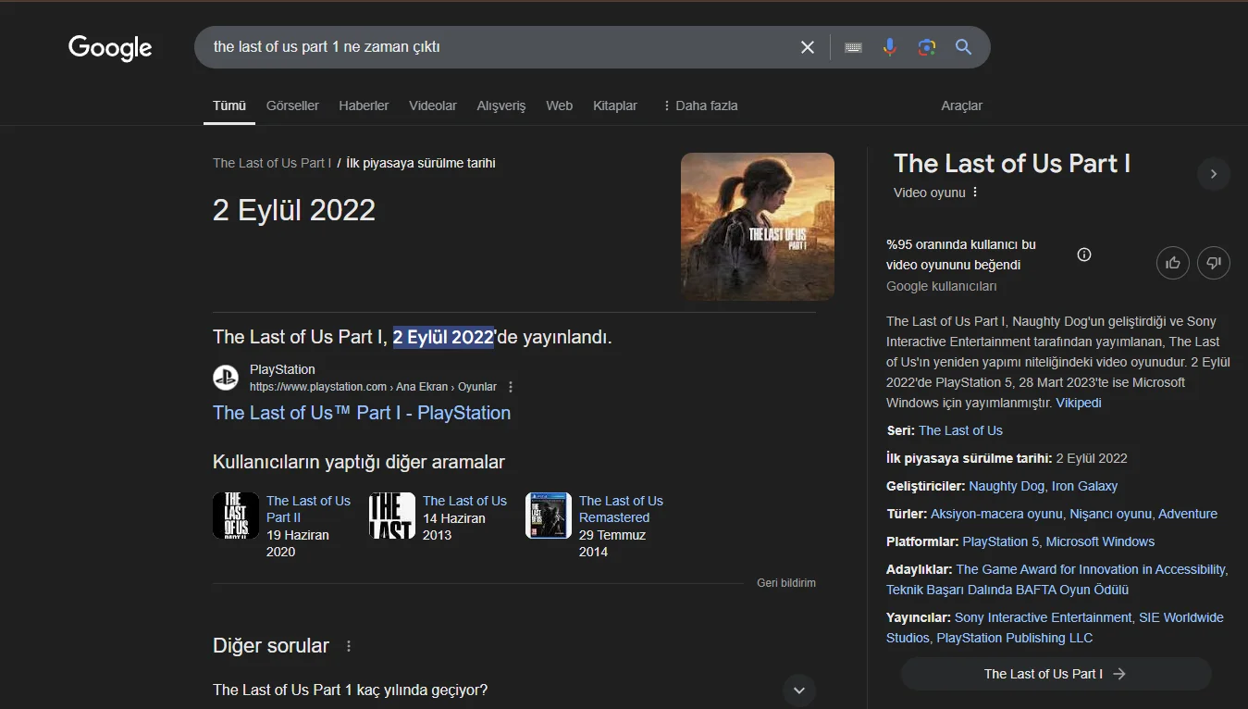Click the Kullanıcıların yaptığı diğer aramalar heading
1248x709 pixels.
pyautogui.click(x=359, y=462)
